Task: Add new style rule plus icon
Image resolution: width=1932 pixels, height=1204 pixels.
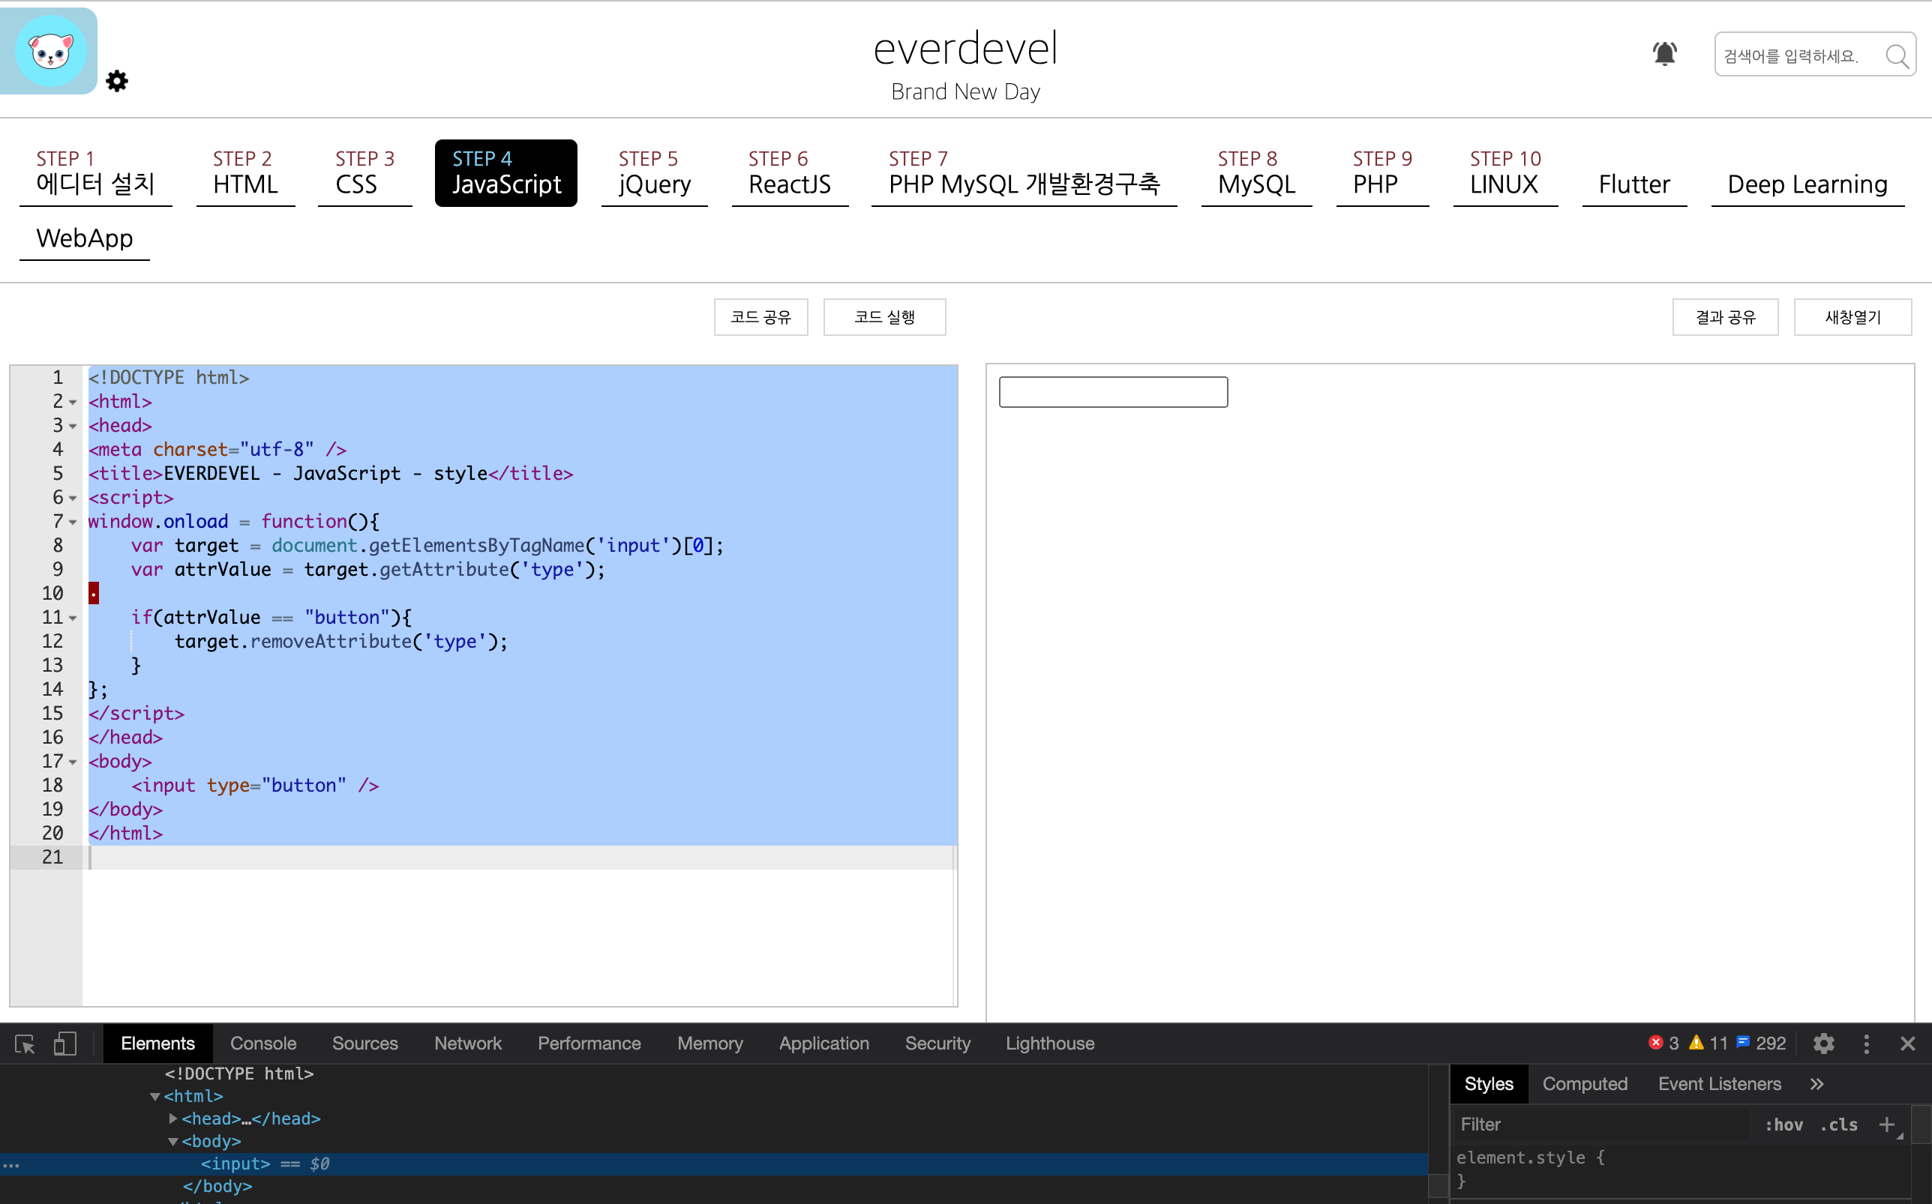Action: pos(1886,1125)
